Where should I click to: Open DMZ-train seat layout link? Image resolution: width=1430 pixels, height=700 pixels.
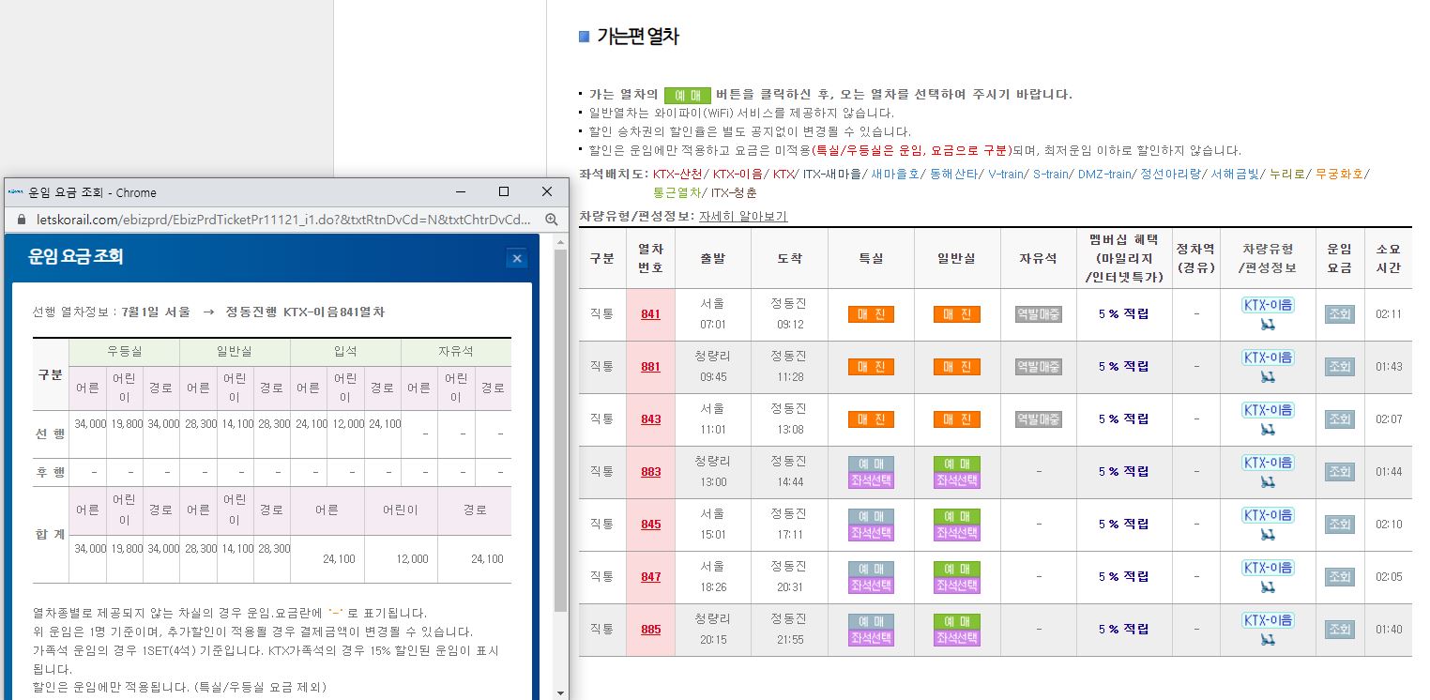tap(1104, 174)
